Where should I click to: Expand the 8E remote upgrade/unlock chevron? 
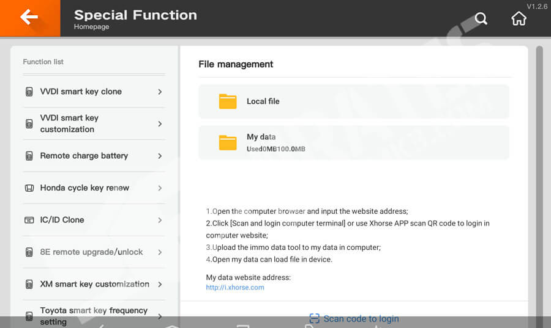[x=160, y=252]
